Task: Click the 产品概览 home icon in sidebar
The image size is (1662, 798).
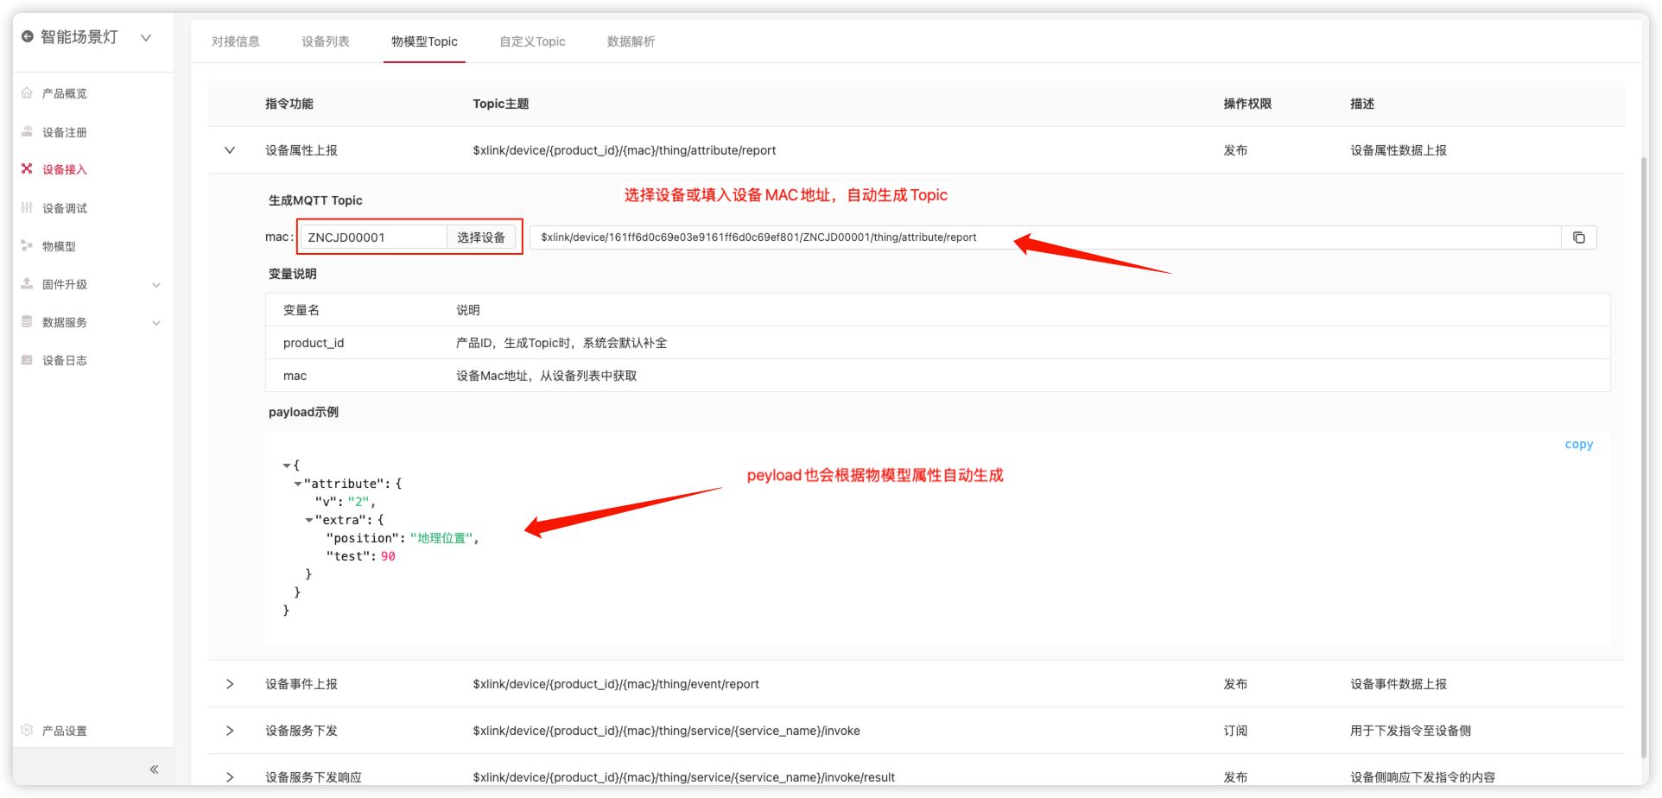Action: pyautogui.click(x=27, y=93)
